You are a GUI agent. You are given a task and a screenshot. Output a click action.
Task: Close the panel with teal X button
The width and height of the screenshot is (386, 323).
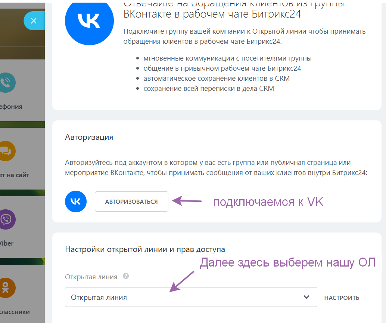(x=34, y=21)
